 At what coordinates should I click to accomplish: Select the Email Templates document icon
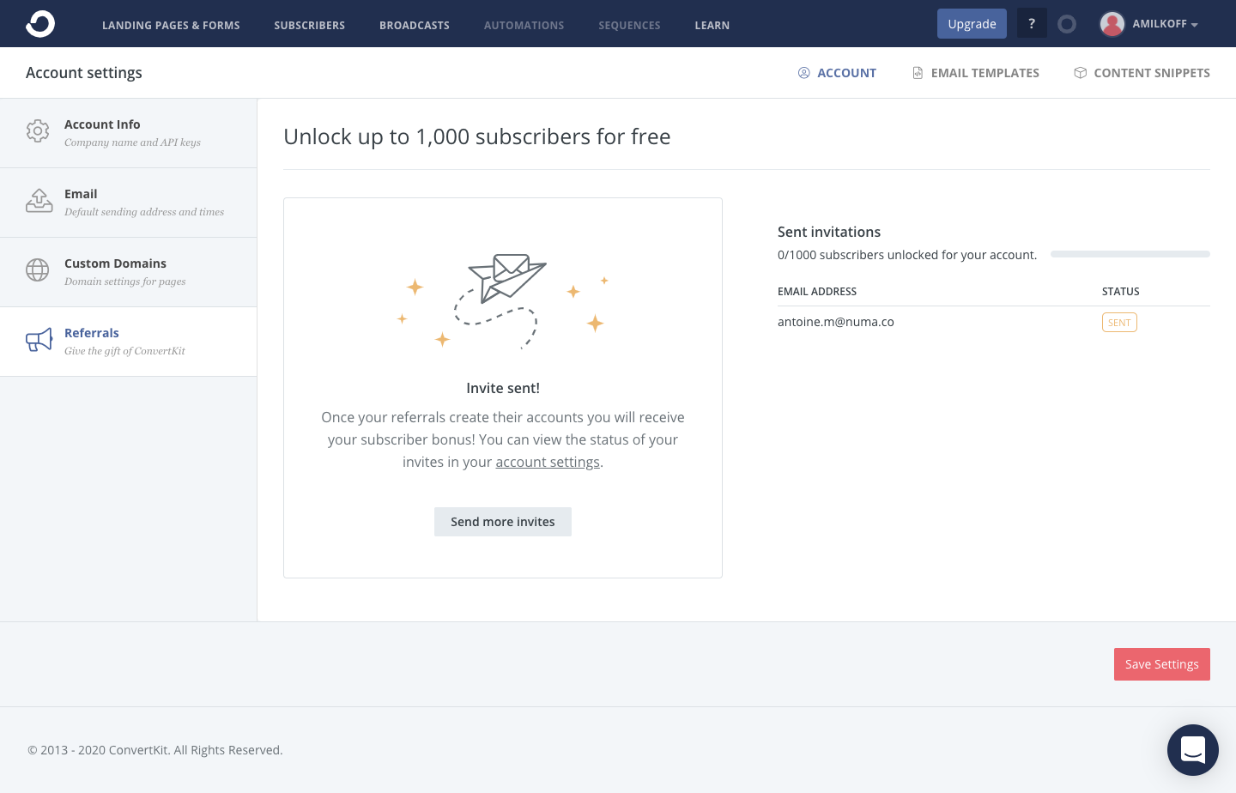[917, 72]
